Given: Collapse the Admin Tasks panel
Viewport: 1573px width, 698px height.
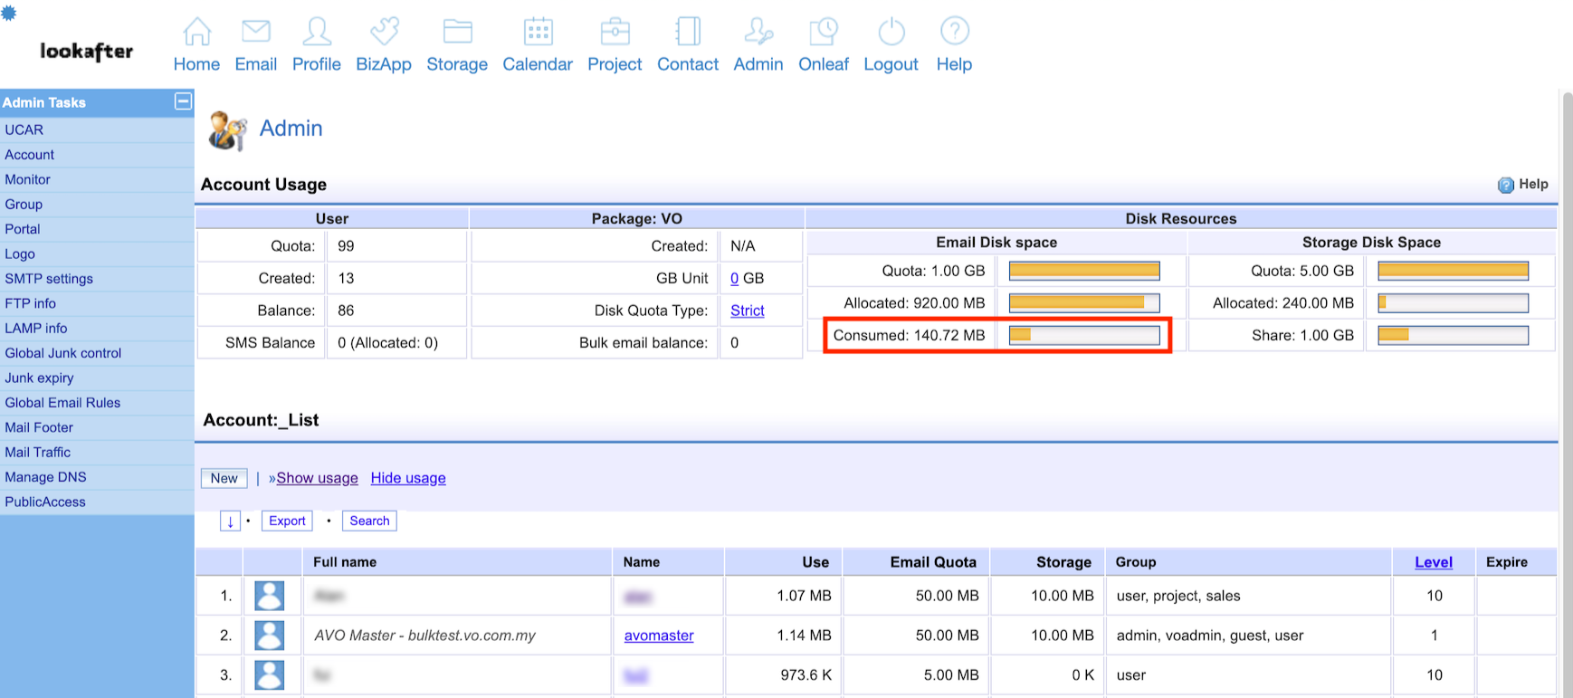Looking at the screenshot, I should point(183,101).
